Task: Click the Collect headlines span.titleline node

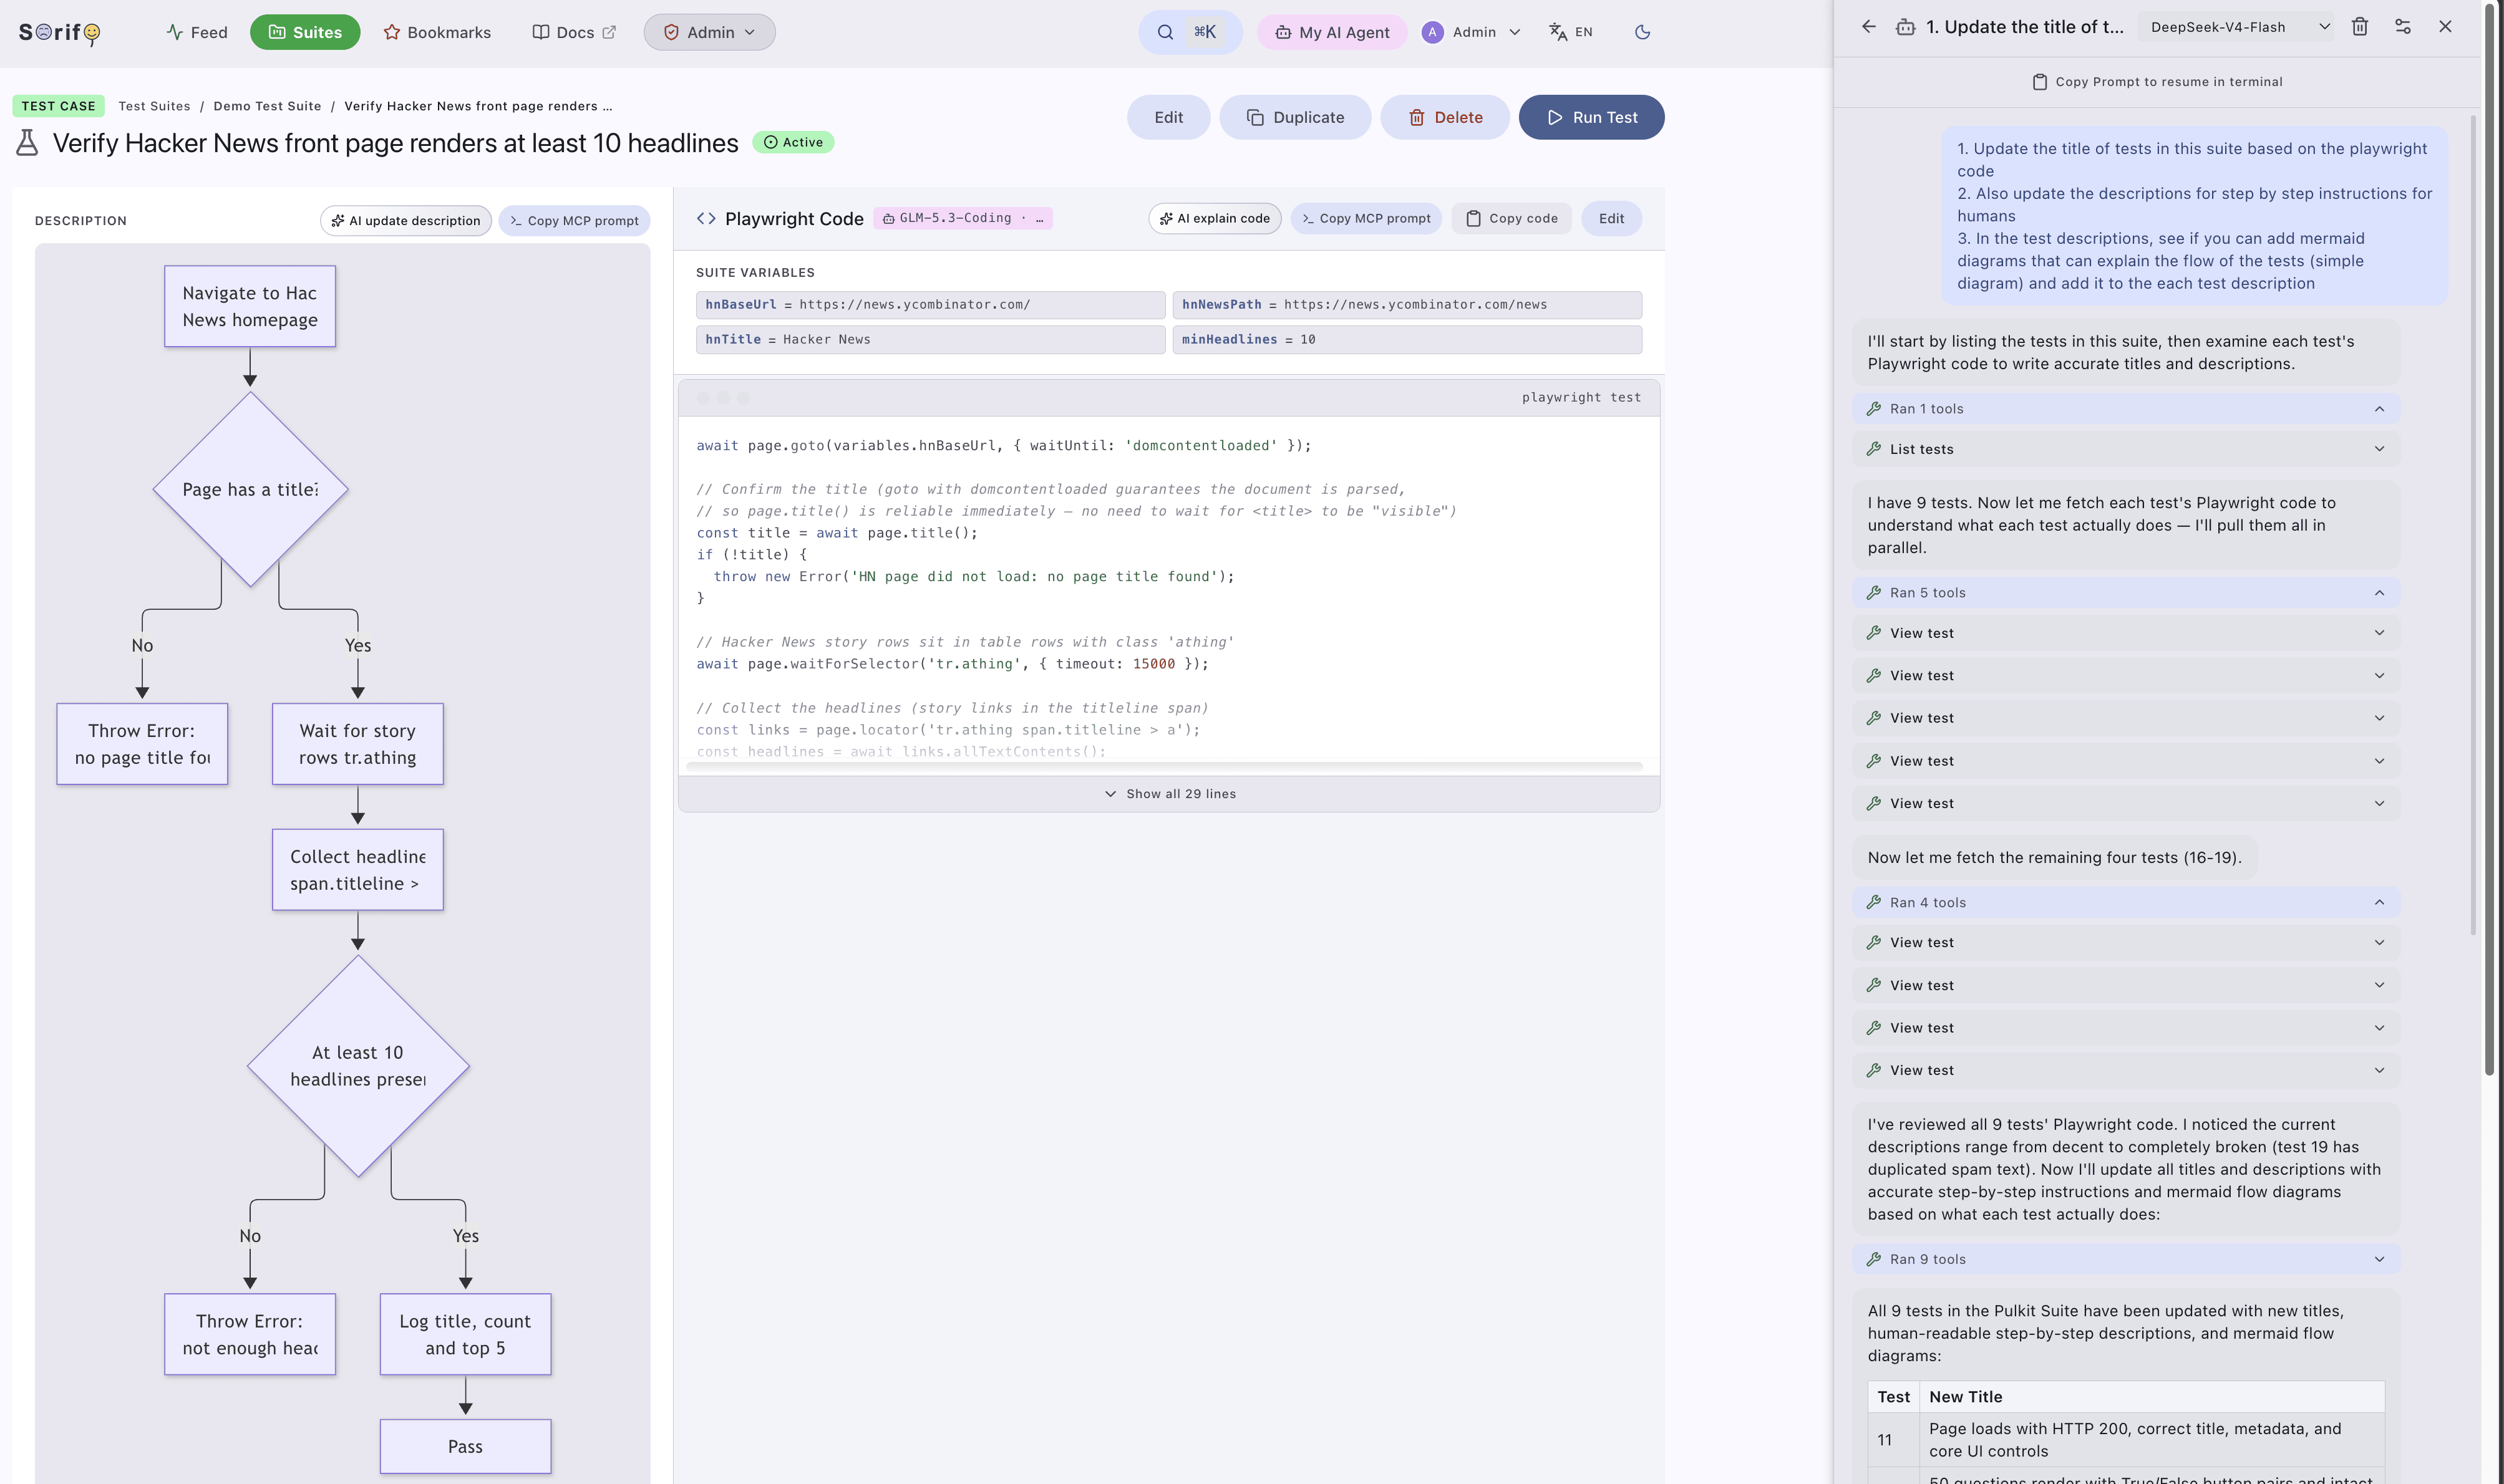Action: pos(358,870)
